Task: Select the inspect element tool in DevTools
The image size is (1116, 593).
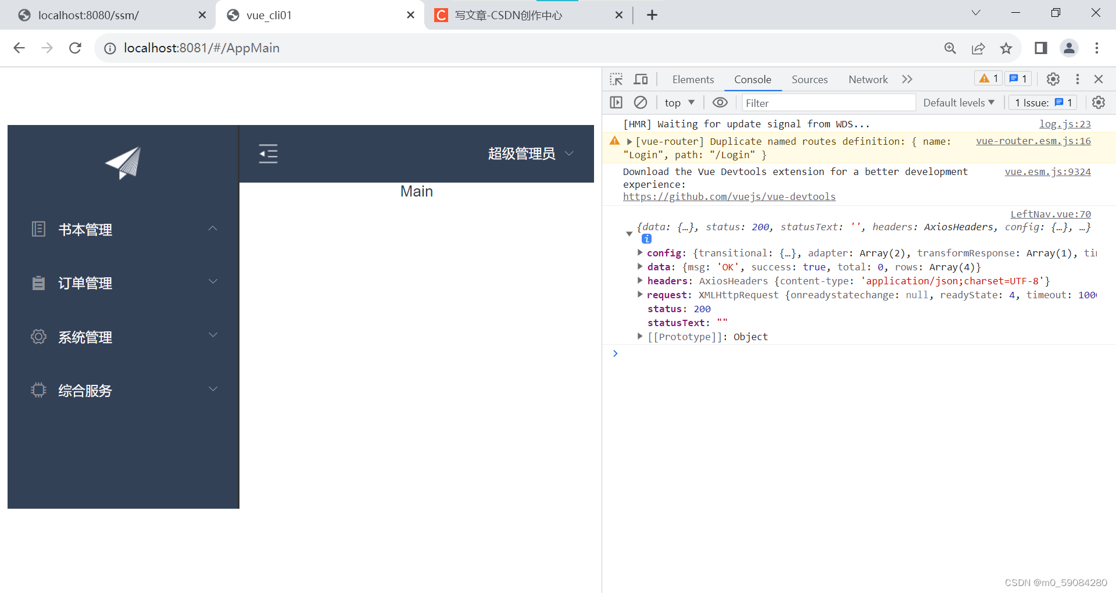Action: (616, 79)
